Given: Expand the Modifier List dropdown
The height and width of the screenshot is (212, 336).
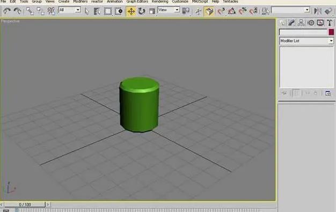Looking at the screenshot, I should [306, 41].
